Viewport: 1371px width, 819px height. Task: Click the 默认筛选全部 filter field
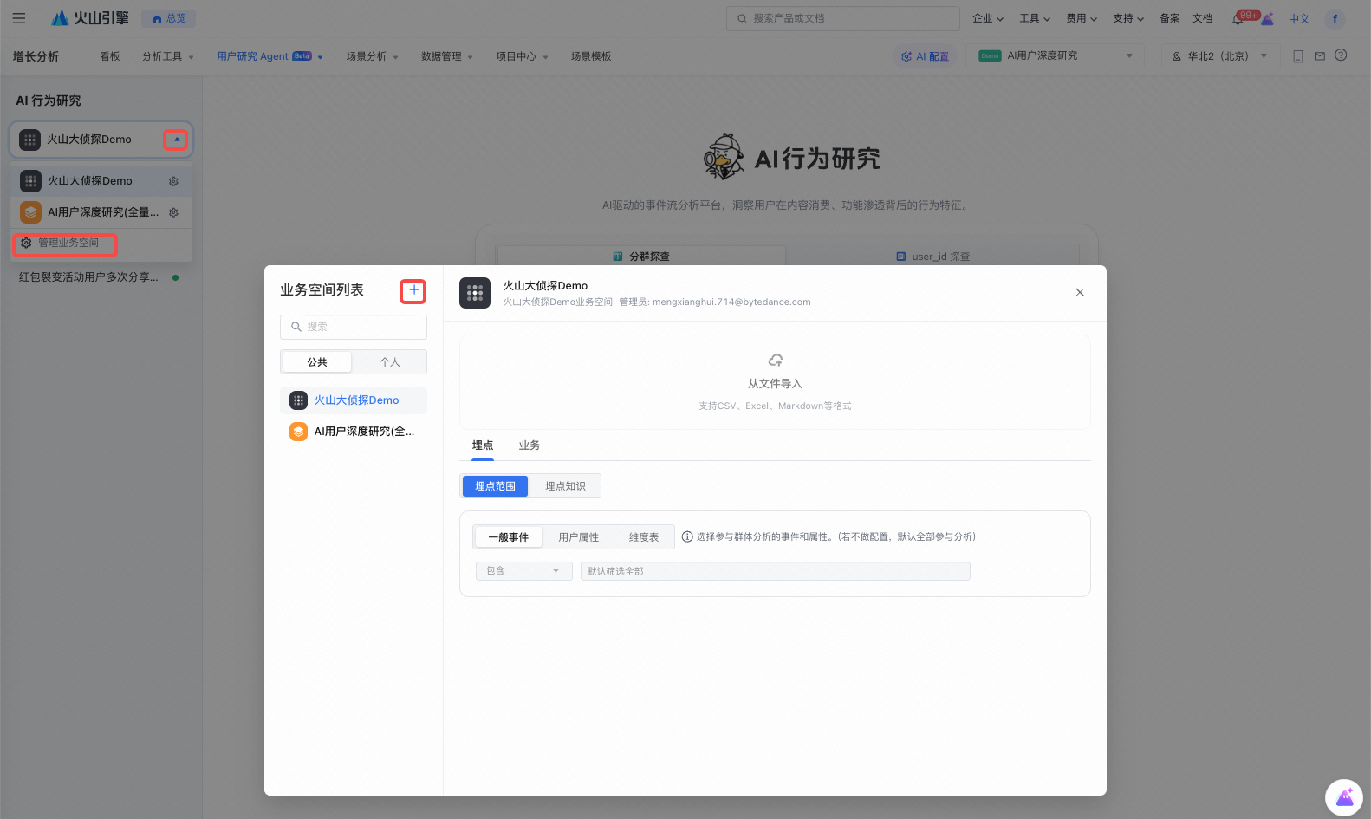tap(775, 571)
